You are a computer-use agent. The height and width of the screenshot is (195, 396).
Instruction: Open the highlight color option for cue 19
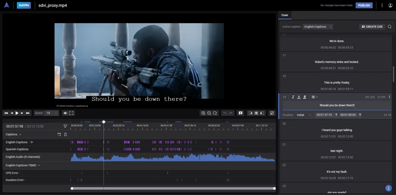(x=305, y=97)
